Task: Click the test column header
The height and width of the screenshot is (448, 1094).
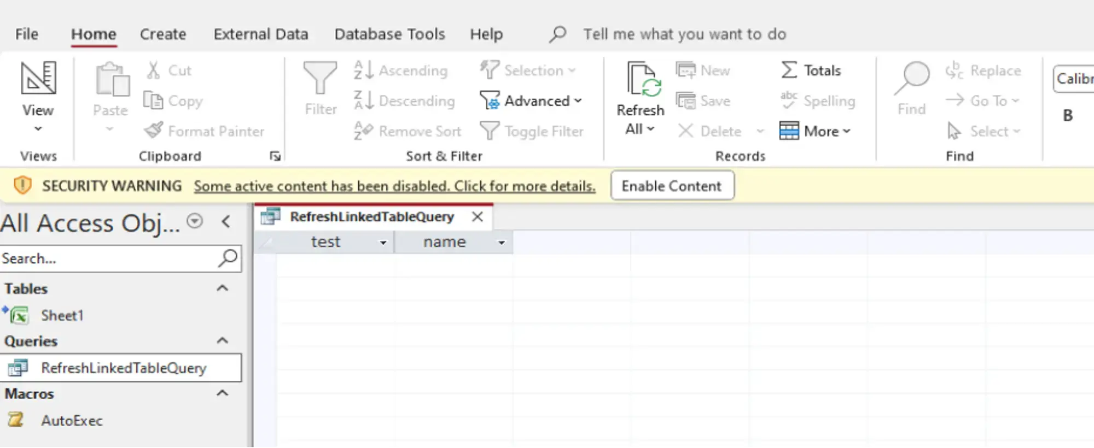Action: point(325,242)
